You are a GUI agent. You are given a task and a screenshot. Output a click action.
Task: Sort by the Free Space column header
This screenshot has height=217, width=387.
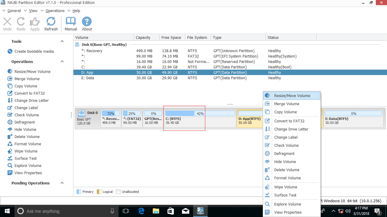click(172, 37)
